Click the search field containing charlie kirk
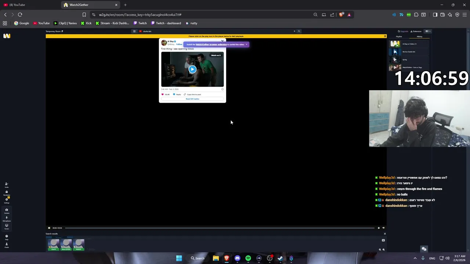 [216, 31]
